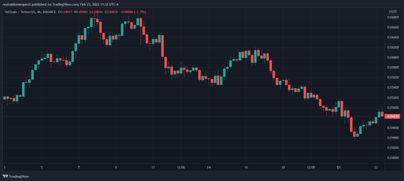Click date label 14 on time axis
Viewport: 404px width, 181px height.
click(x=209, y=167)
